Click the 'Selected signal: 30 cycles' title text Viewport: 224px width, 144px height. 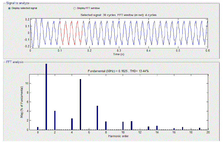tap(118, 15)
